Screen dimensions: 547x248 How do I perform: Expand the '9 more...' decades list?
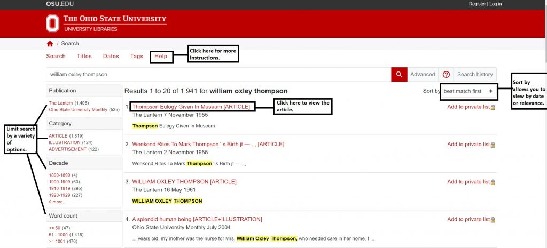click(x=57, y=202)
